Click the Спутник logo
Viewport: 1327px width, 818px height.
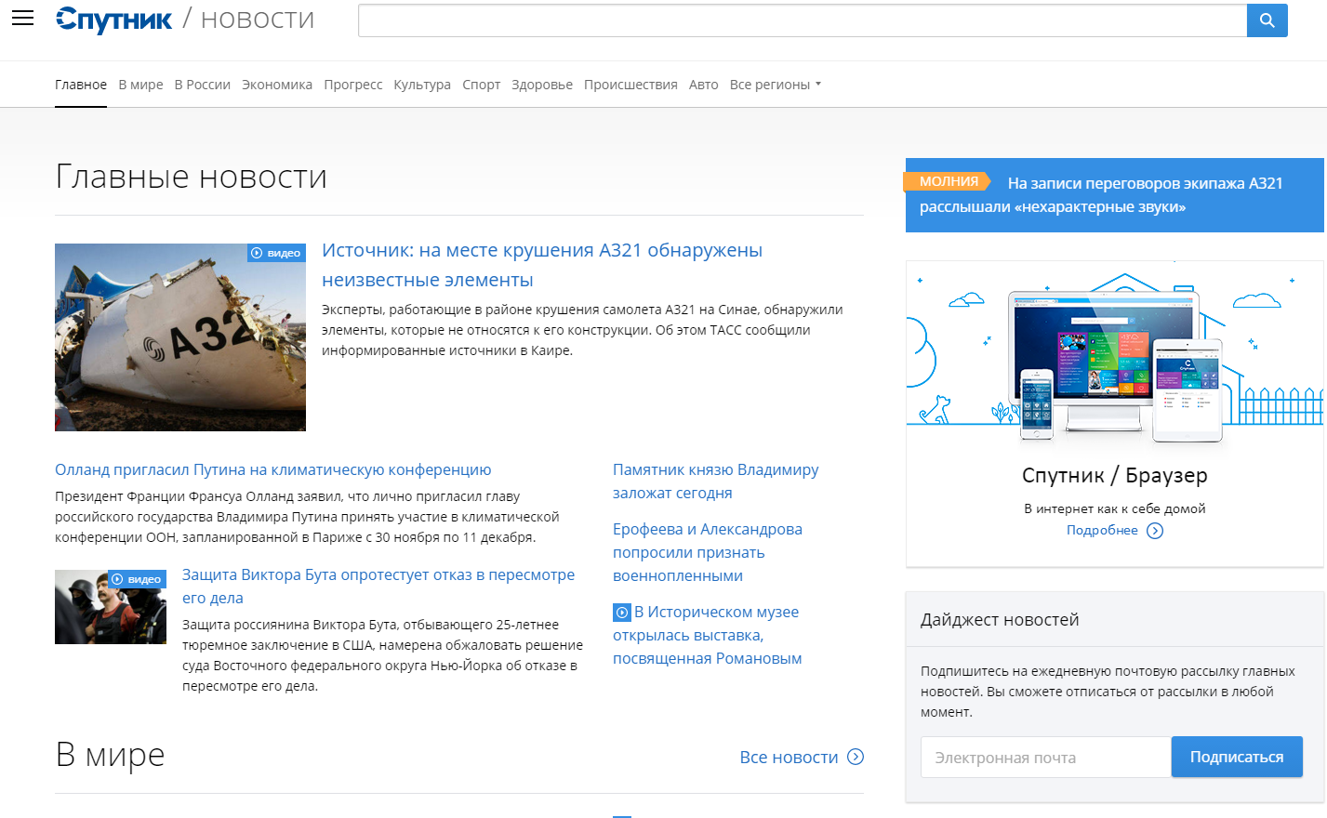113,19
